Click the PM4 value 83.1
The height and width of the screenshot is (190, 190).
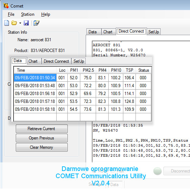click(102, 78)
